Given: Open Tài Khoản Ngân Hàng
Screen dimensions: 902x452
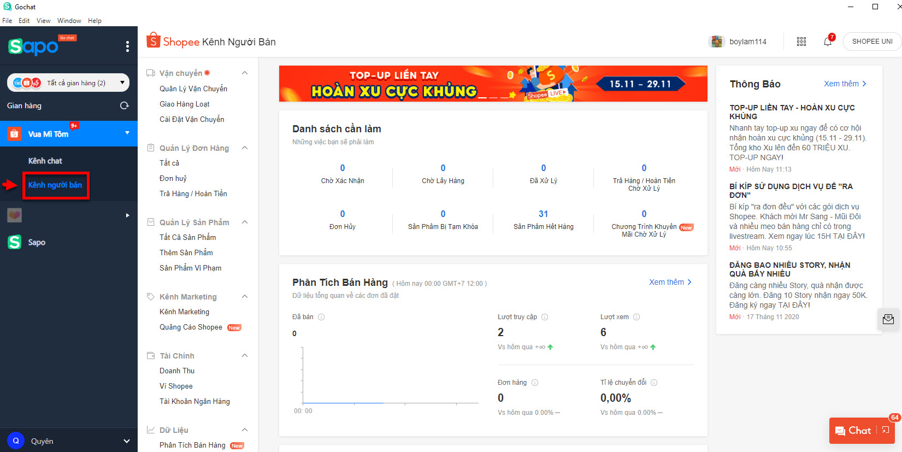Looking at the screenshot, I should [x=194, y=401].
